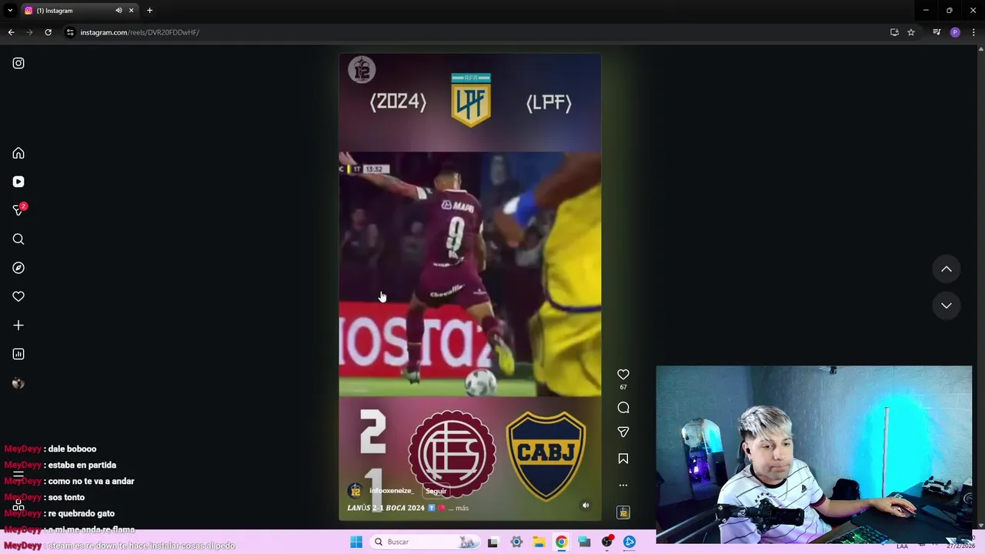
Task: Follow infooxeneize_ with Seguir button
Action: click(x=436, y=491)
